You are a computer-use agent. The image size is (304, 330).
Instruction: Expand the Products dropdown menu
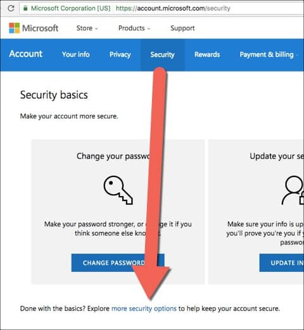coord(134,28)
